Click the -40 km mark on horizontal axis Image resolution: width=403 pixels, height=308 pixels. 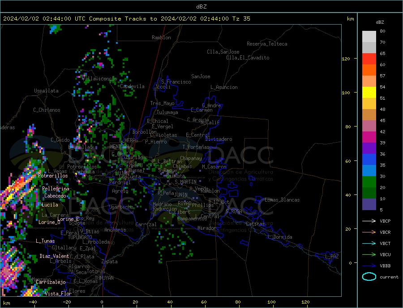click(33, 302)
